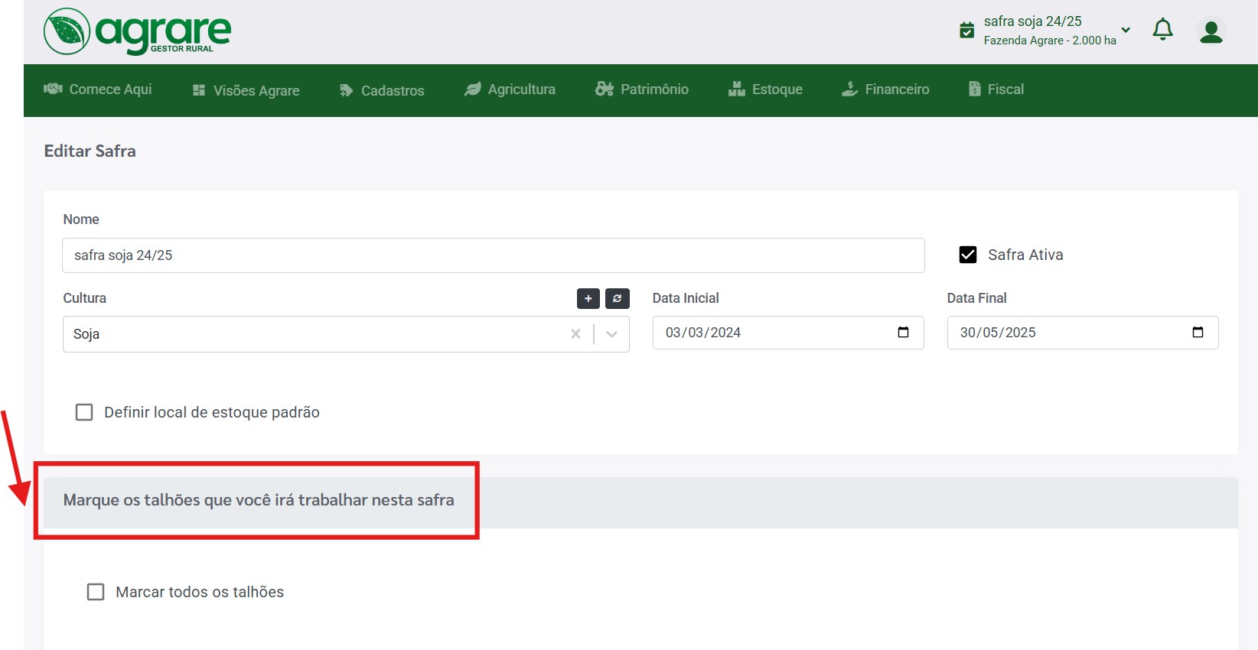Image resolution: width=1258 pixels, height=650 pixels.
Task: Click the dashboard icon in Visões Agrare
Action: click(x=199, y=90)
